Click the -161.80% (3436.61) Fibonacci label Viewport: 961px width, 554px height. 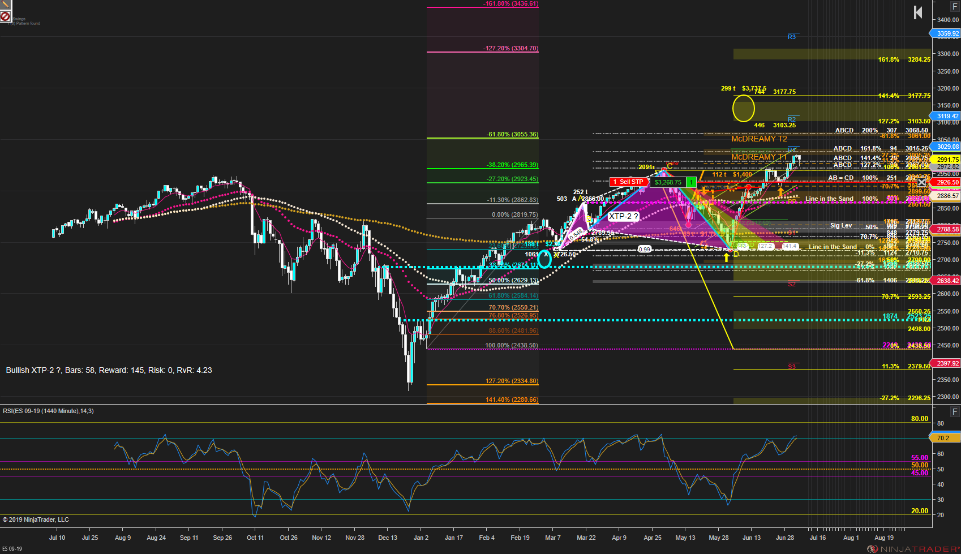(x=510, y=4)
